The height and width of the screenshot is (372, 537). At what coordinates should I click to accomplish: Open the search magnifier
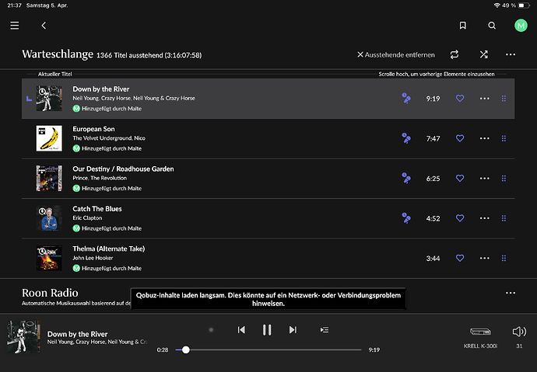point(492,26)
